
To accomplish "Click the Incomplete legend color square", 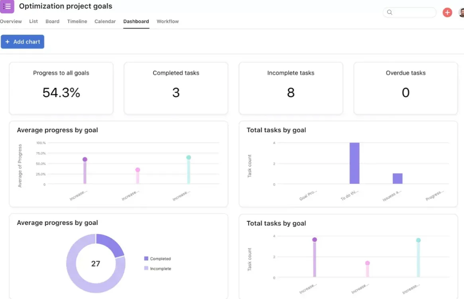I will [x=146, y=268].
